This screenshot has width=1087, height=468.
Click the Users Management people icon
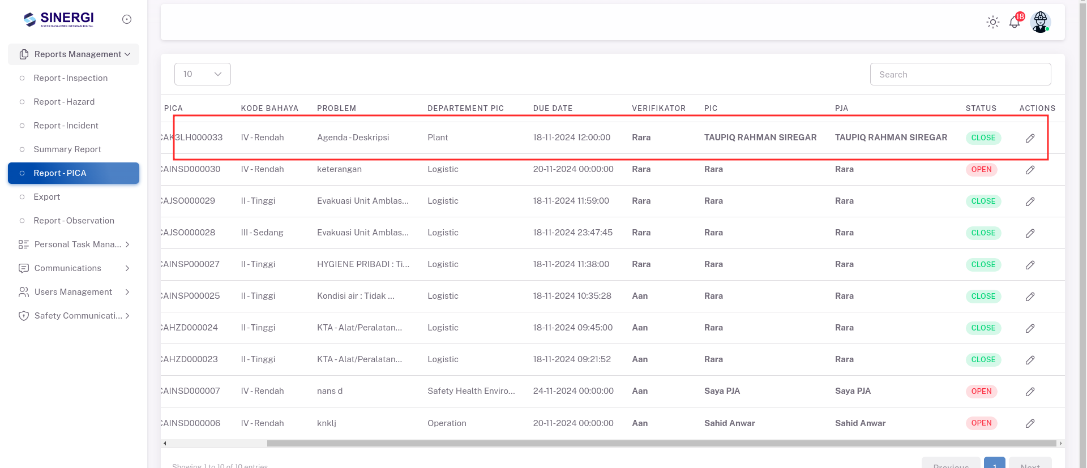24,292
